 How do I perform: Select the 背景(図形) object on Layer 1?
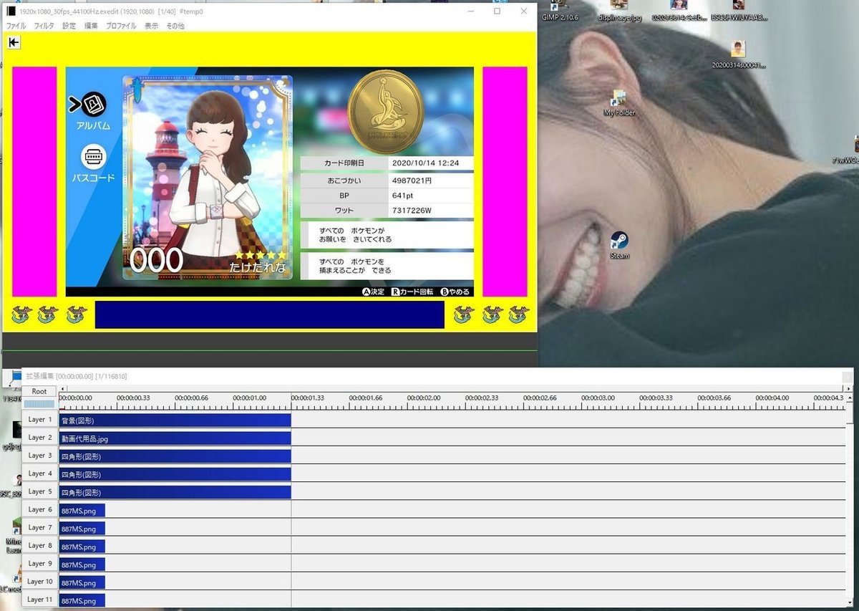pos(175,420)
